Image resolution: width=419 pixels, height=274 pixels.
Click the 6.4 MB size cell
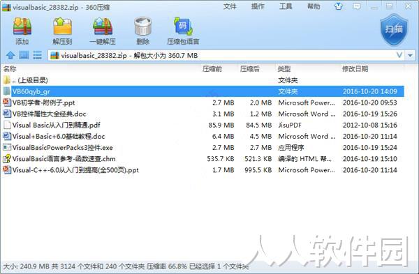pyautogui.click(x=223, y=137)
